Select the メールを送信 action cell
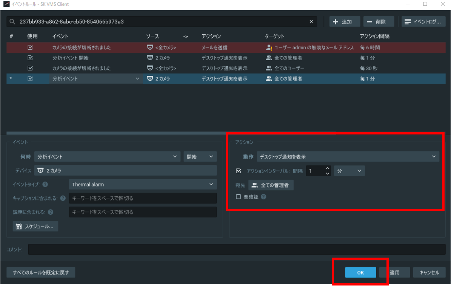The height and width of the screenshot is (287, 451). (x=215, y=47)
